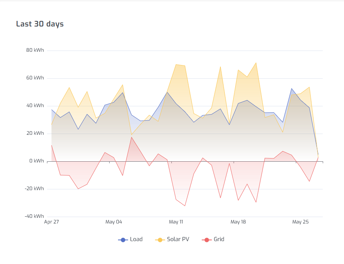This screenshot has height=264, width=344.
Task: Click the red Grid legend marker
Action: [x=206, y=240]
